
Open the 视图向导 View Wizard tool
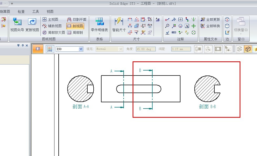[x=17, y=25]
